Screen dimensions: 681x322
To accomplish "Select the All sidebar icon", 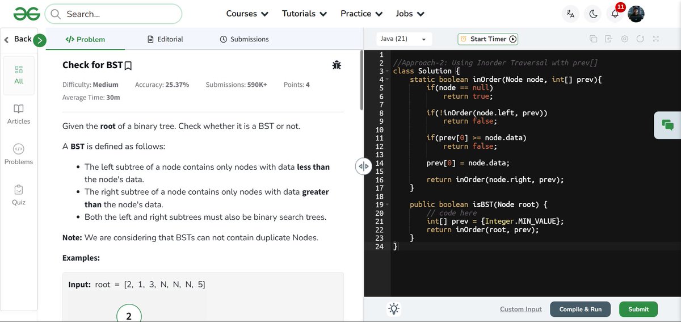I will (x=19, y=74).
